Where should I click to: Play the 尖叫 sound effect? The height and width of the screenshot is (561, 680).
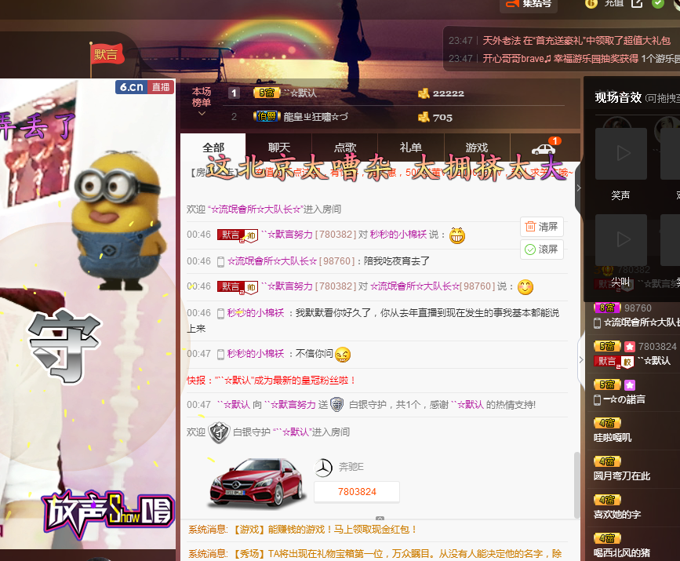pos(620,239)
